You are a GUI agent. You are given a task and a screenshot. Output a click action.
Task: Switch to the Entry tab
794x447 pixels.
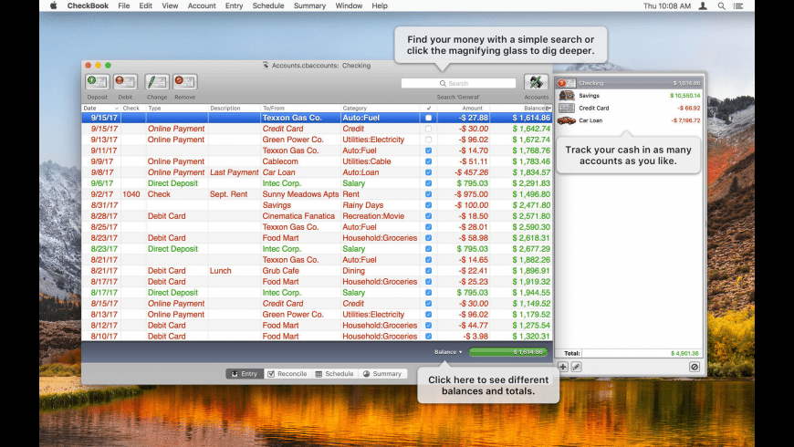click(x=245, y=374)
